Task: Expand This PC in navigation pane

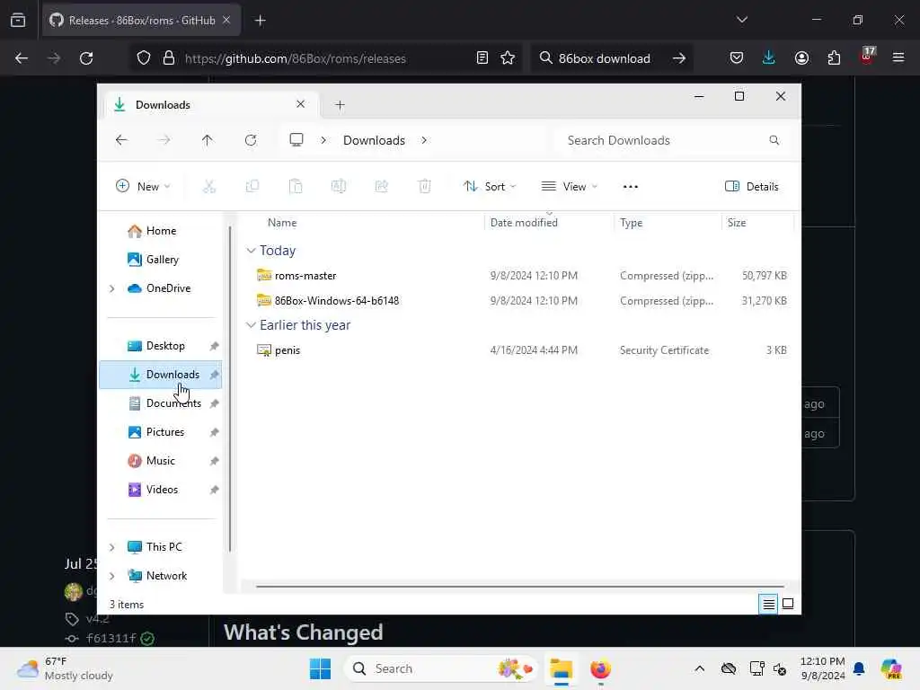Action: [112, 547]
